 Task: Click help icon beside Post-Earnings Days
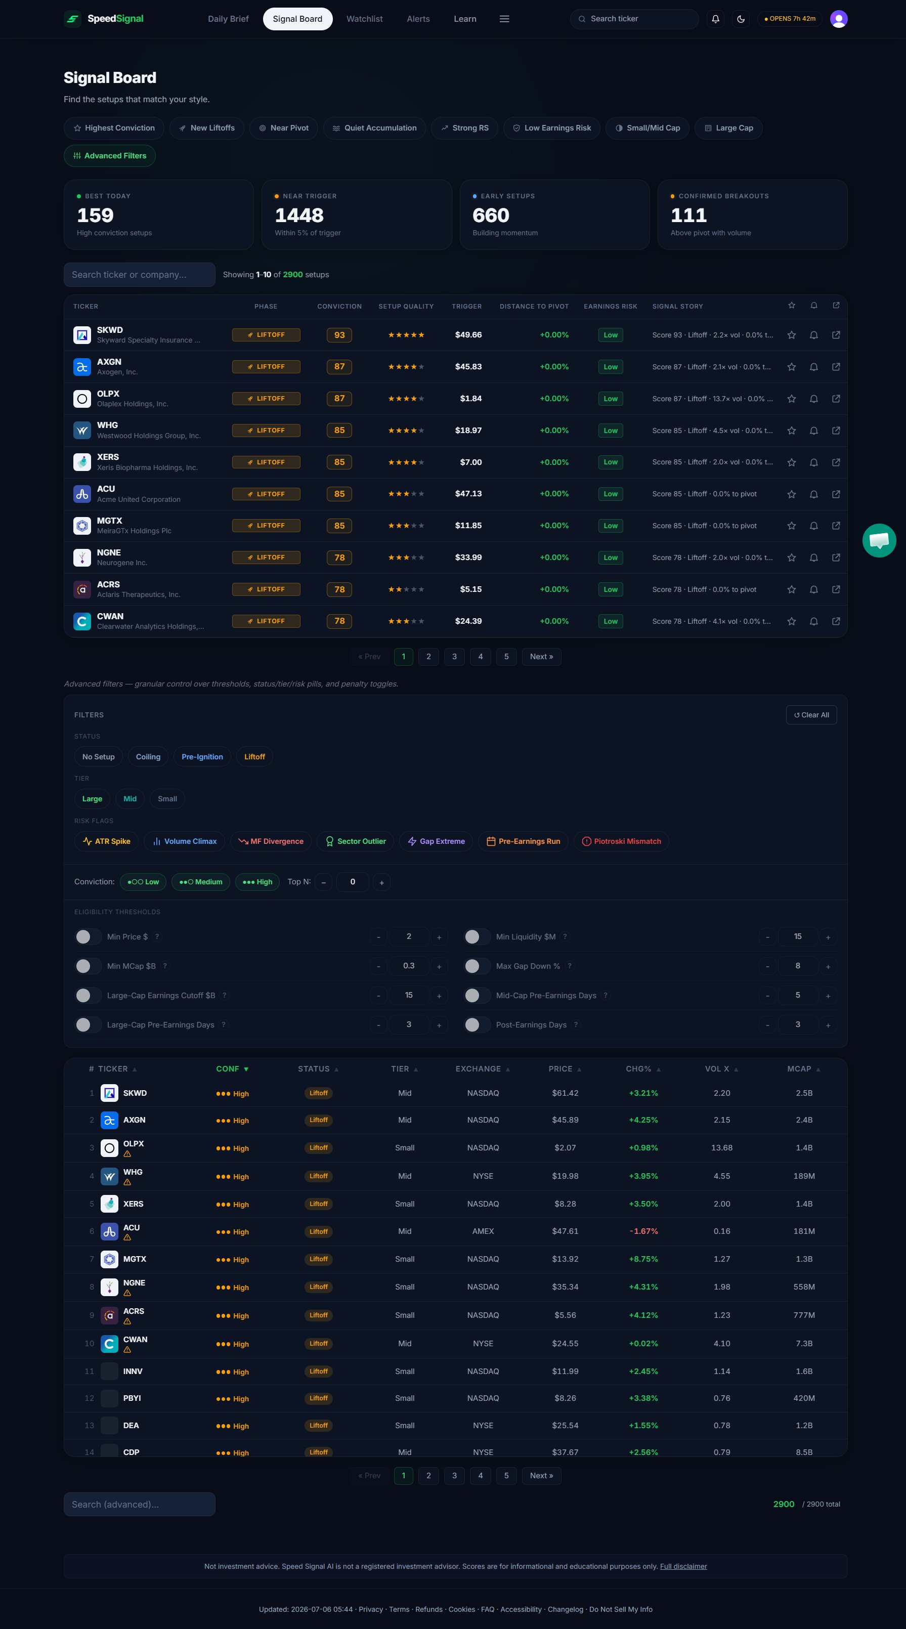(575, 1024)
